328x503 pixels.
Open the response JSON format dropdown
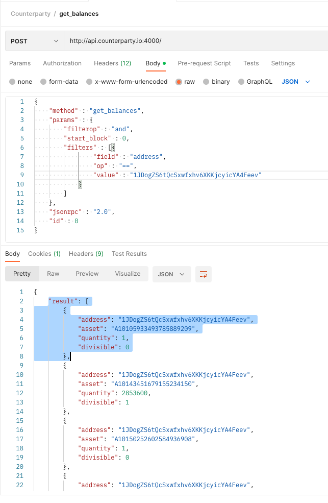coord(172,274)
